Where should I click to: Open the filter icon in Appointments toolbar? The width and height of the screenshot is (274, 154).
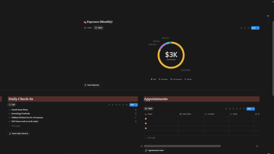click(226, 109)
